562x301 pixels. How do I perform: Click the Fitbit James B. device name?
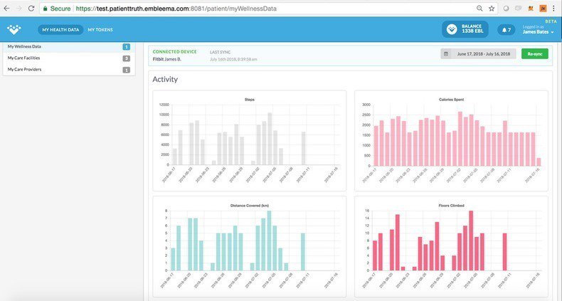pos(167,59)
